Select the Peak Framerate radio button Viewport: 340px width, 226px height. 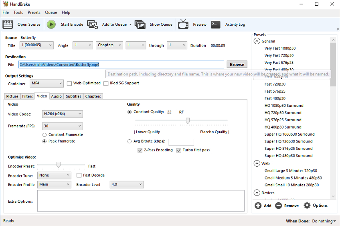[45, 141]
